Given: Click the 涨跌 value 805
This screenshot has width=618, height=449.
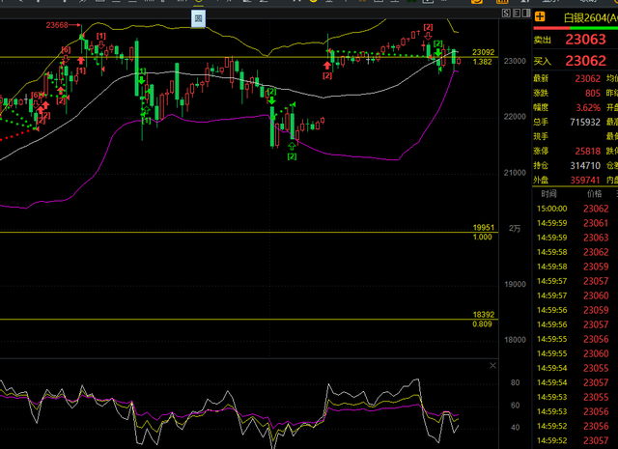Looking at the screenshot, I should 592,93.
